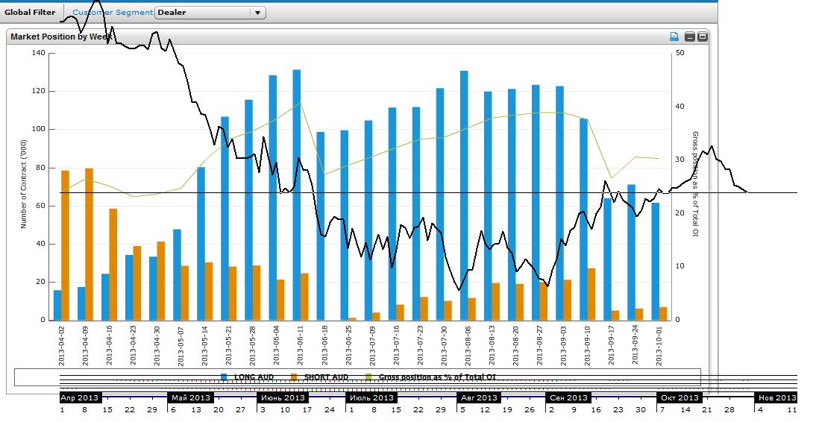Viewport: 816px width, 422px height.
Task: Select Окт 2013 on the timeline
Action: coord(680,398)
